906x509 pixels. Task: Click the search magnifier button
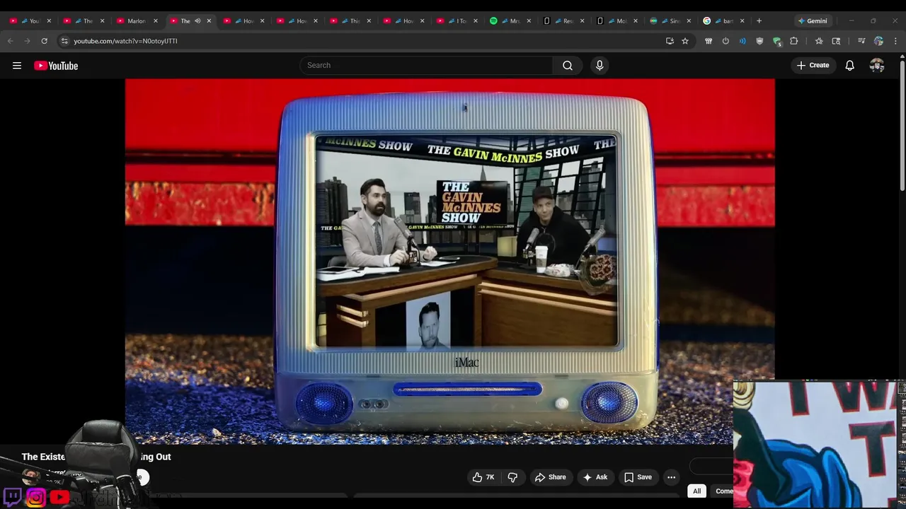(568, 65)
